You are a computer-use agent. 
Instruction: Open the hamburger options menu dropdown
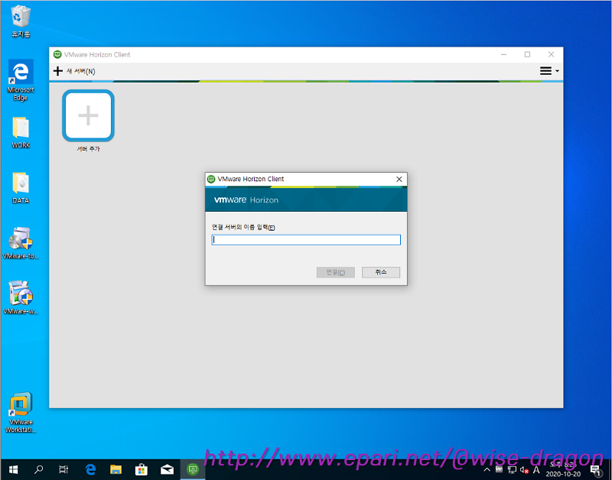pos(549,71)
